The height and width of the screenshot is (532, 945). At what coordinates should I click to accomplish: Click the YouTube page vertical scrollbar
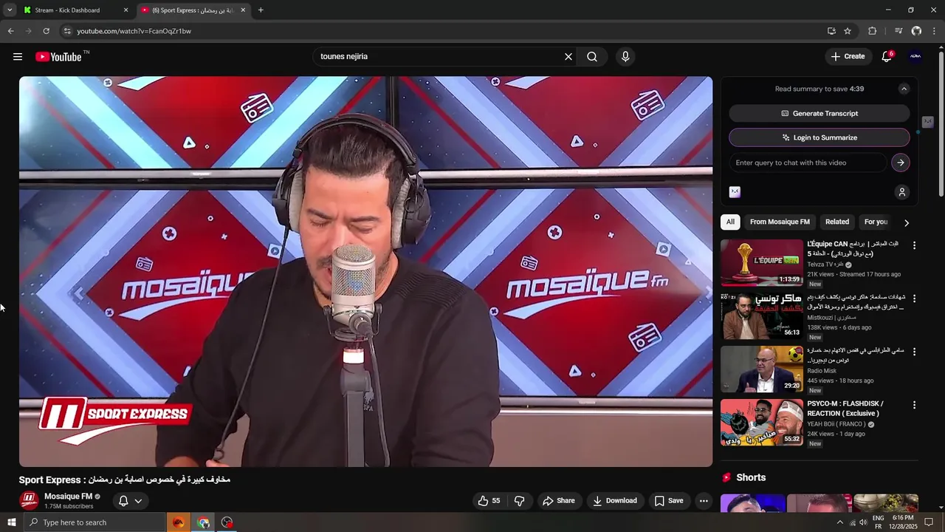[941, 126]
